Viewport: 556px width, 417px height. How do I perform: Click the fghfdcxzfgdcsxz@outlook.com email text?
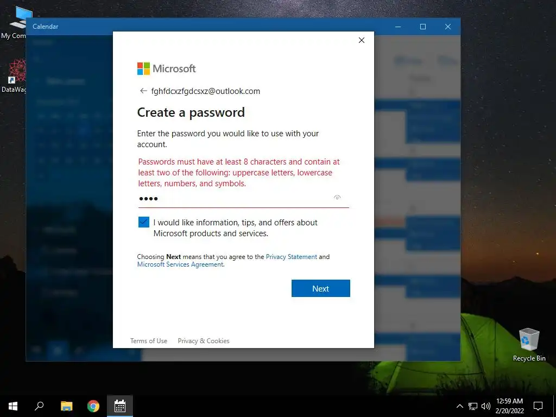point(206,91)
